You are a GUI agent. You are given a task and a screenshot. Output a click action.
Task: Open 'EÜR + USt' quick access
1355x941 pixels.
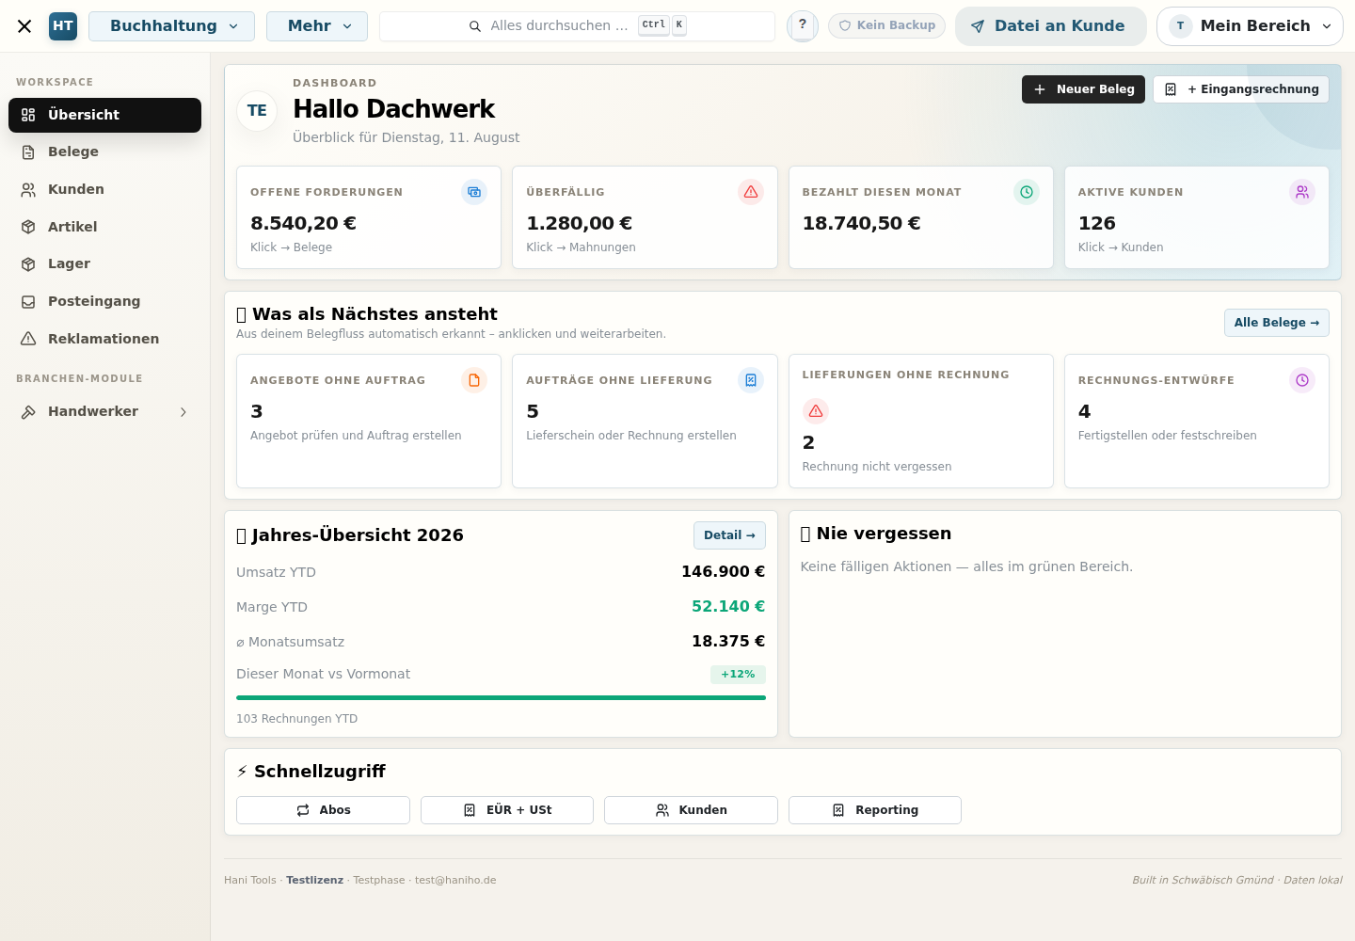507,810
